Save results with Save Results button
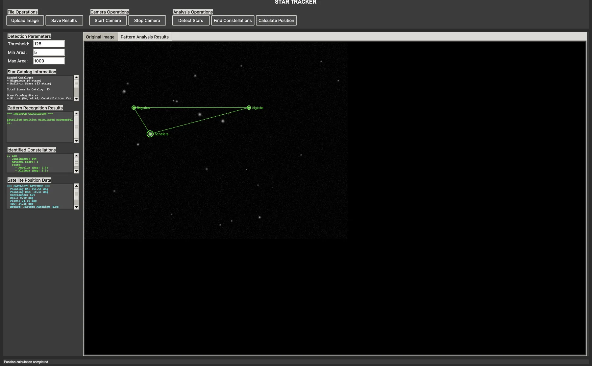This screenshot has height=366, width=592. click(64, 20)
